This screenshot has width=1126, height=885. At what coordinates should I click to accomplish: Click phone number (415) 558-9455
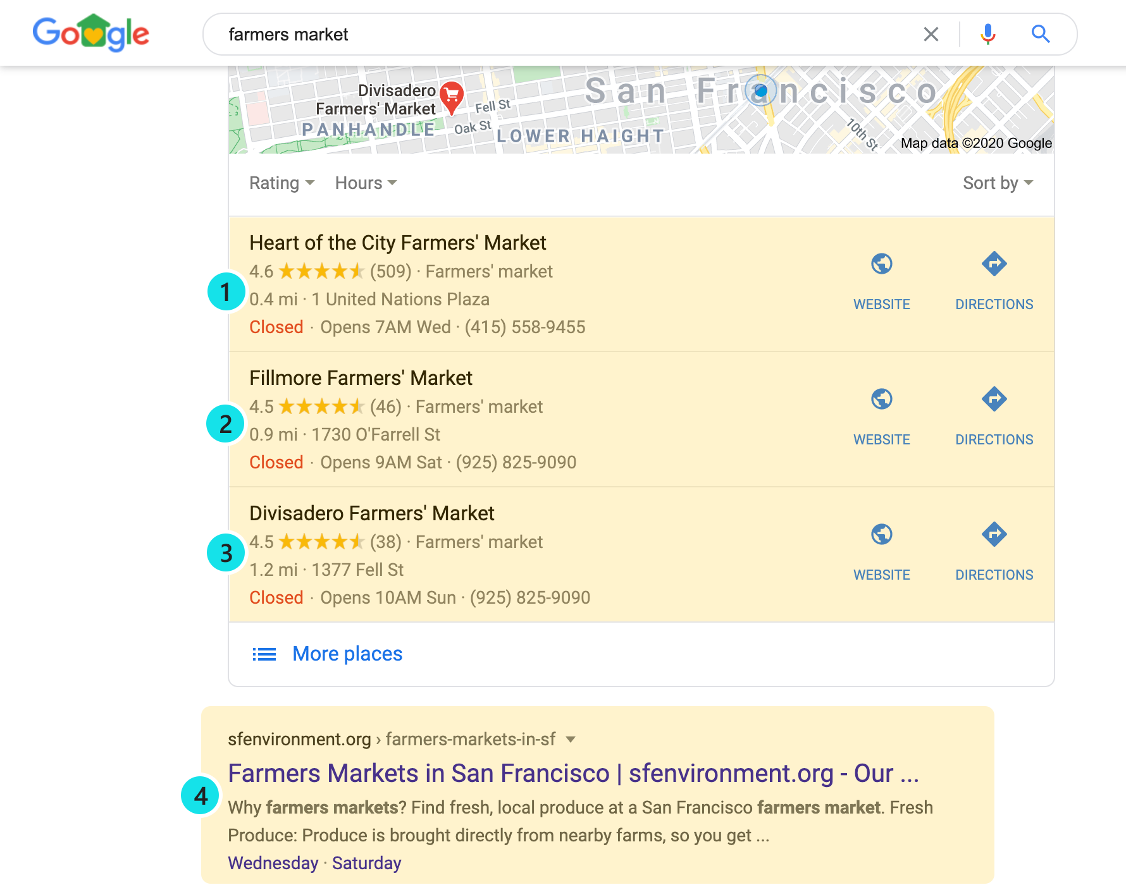(x=525, y=327)
